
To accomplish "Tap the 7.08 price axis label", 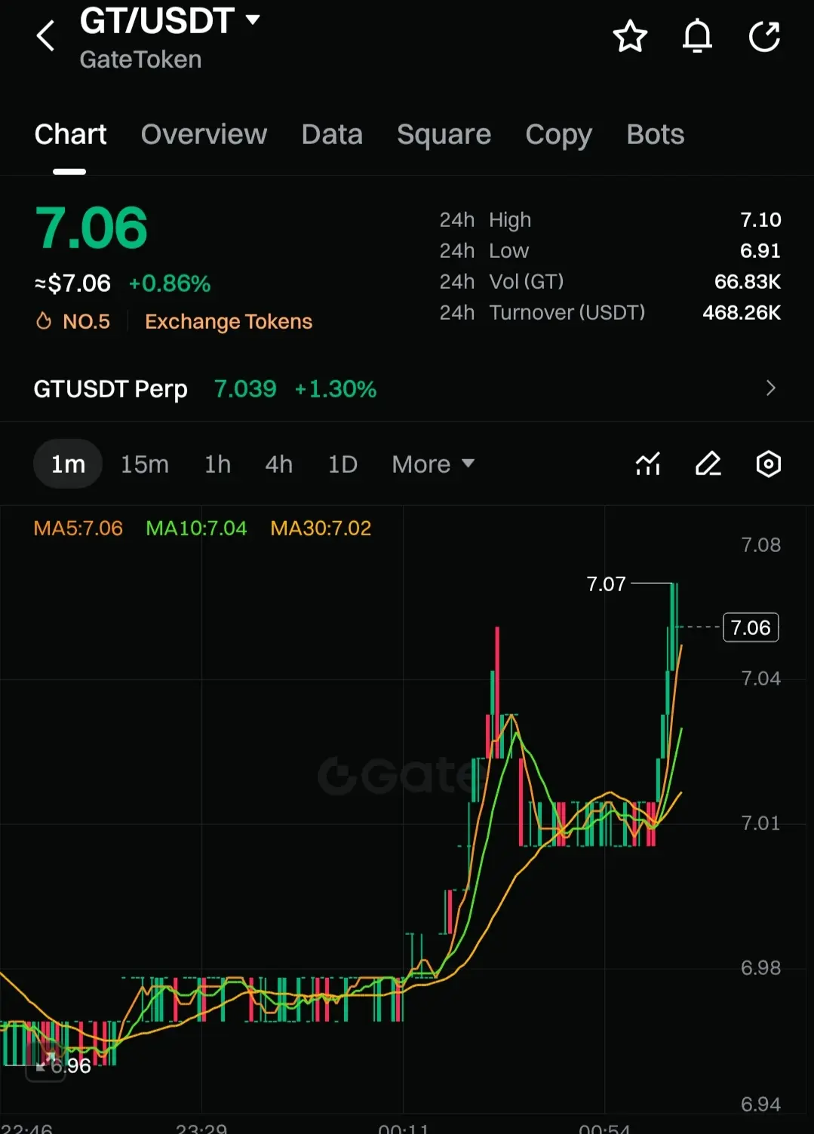I will (x=760, y=544).
